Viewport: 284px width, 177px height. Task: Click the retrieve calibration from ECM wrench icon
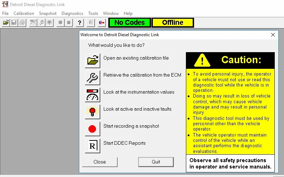tap(92, 78)
